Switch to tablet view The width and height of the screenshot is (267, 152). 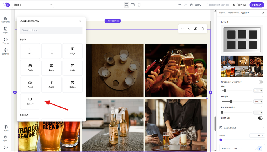(133, 5)
